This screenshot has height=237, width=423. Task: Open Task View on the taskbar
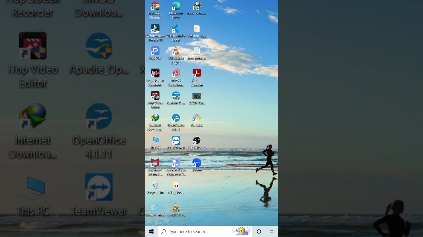[272, 232]
